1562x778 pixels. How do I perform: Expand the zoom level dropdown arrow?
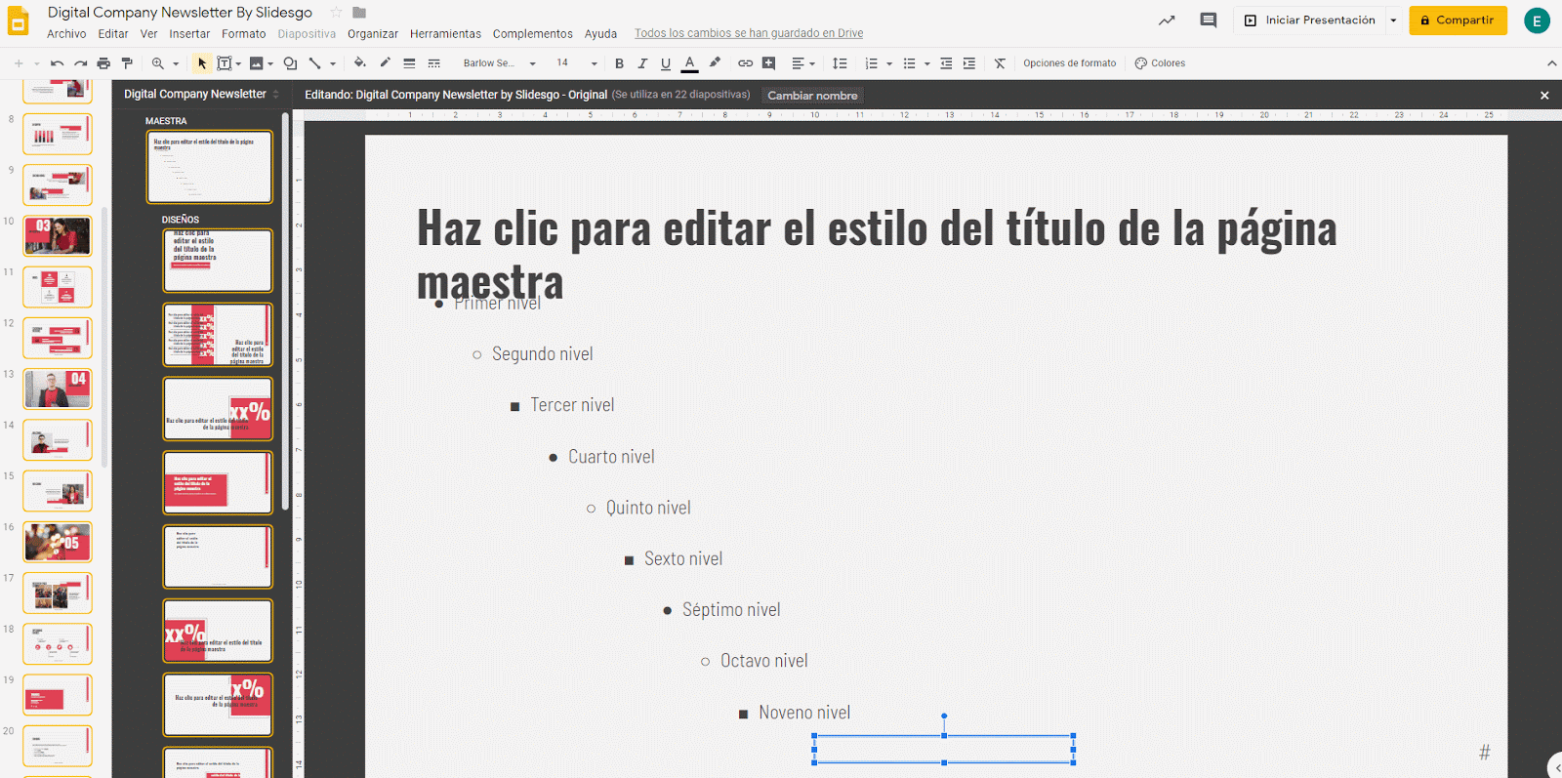[176, 63]
